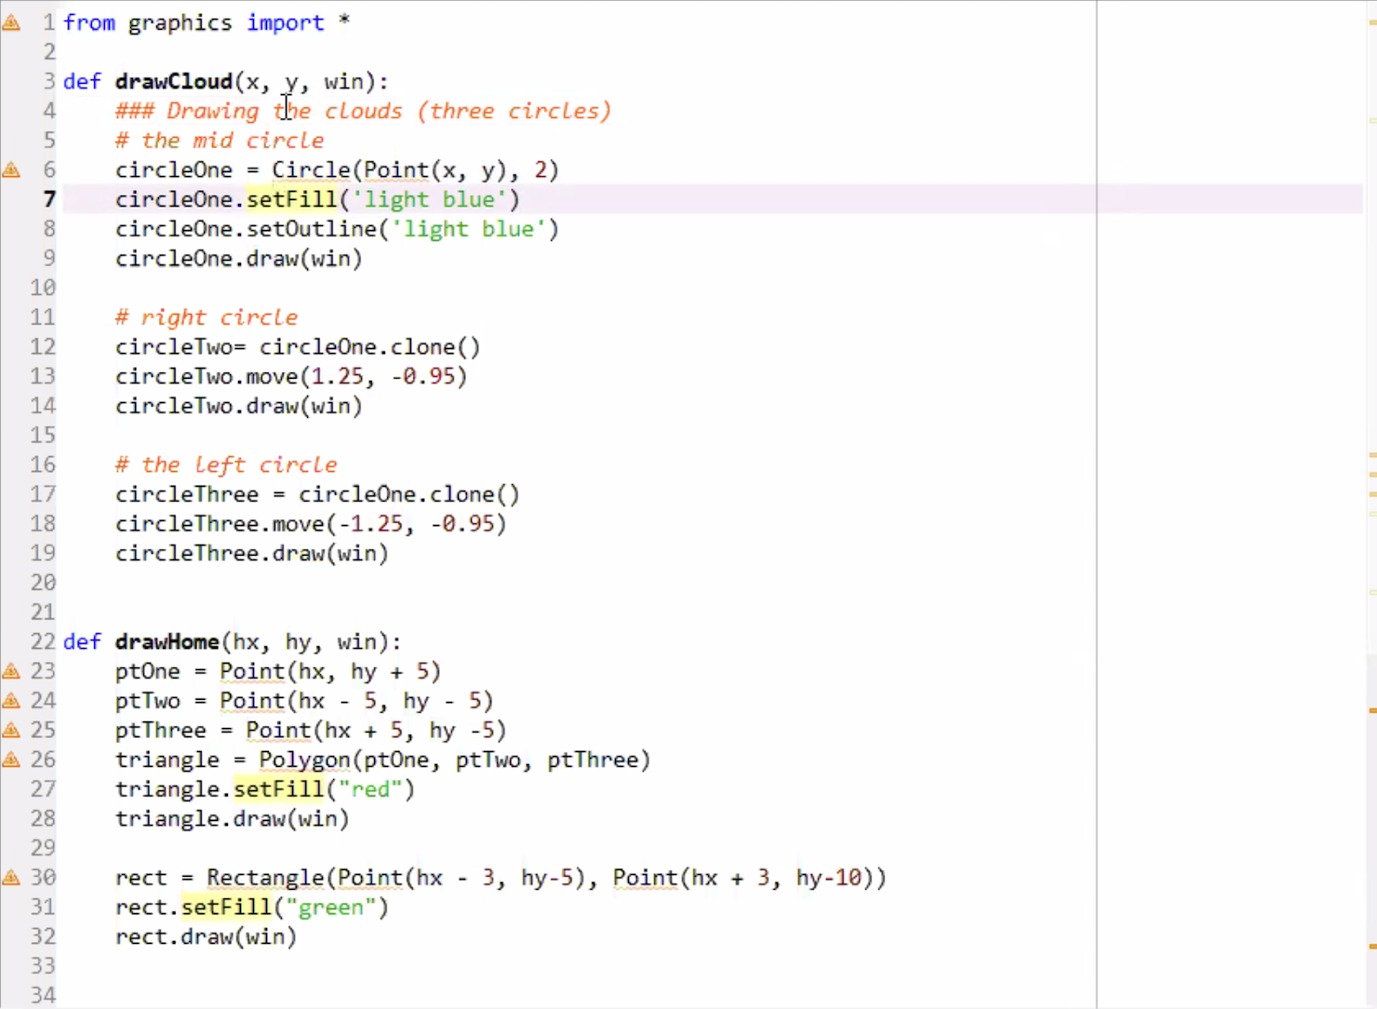Click the warning icon beside line 1

pyautogui.click(x=11, y=23)
